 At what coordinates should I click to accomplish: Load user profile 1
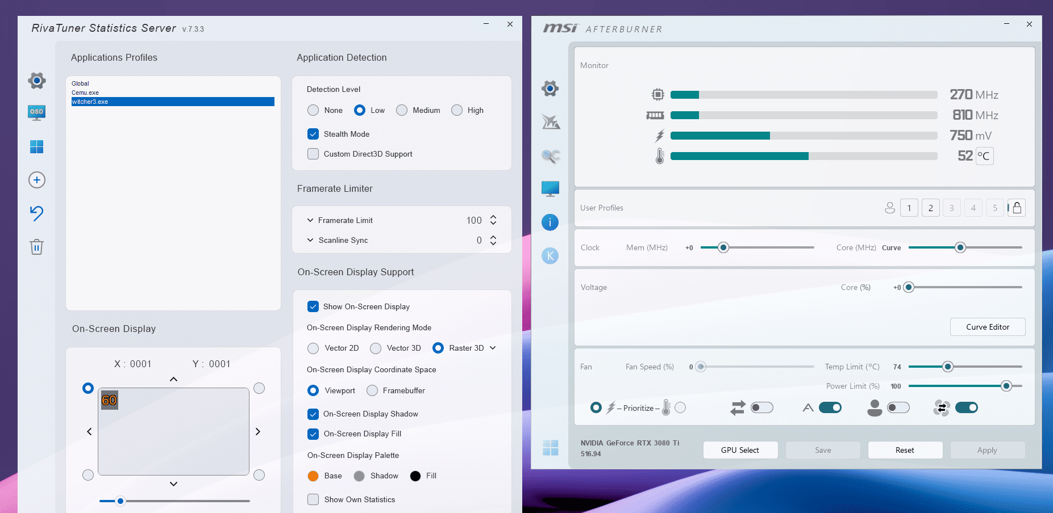[x=909, y=208]
